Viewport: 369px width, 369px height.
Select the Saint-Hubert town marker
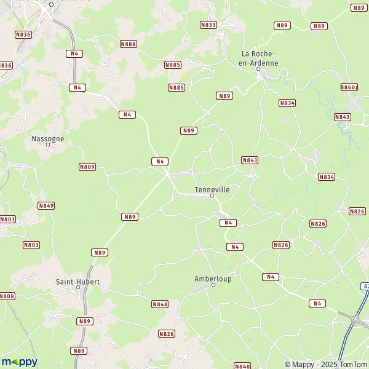tap(78, 287)
